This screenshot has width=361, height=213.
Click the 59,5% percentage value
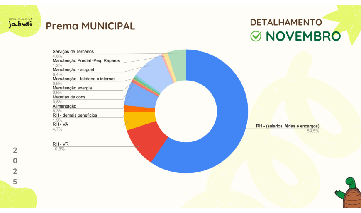point(312,131)
